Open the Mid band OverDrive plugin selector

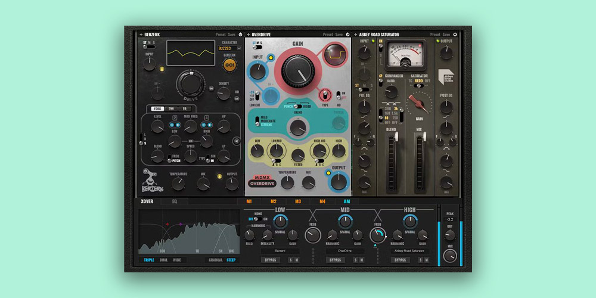pos(345,252)
